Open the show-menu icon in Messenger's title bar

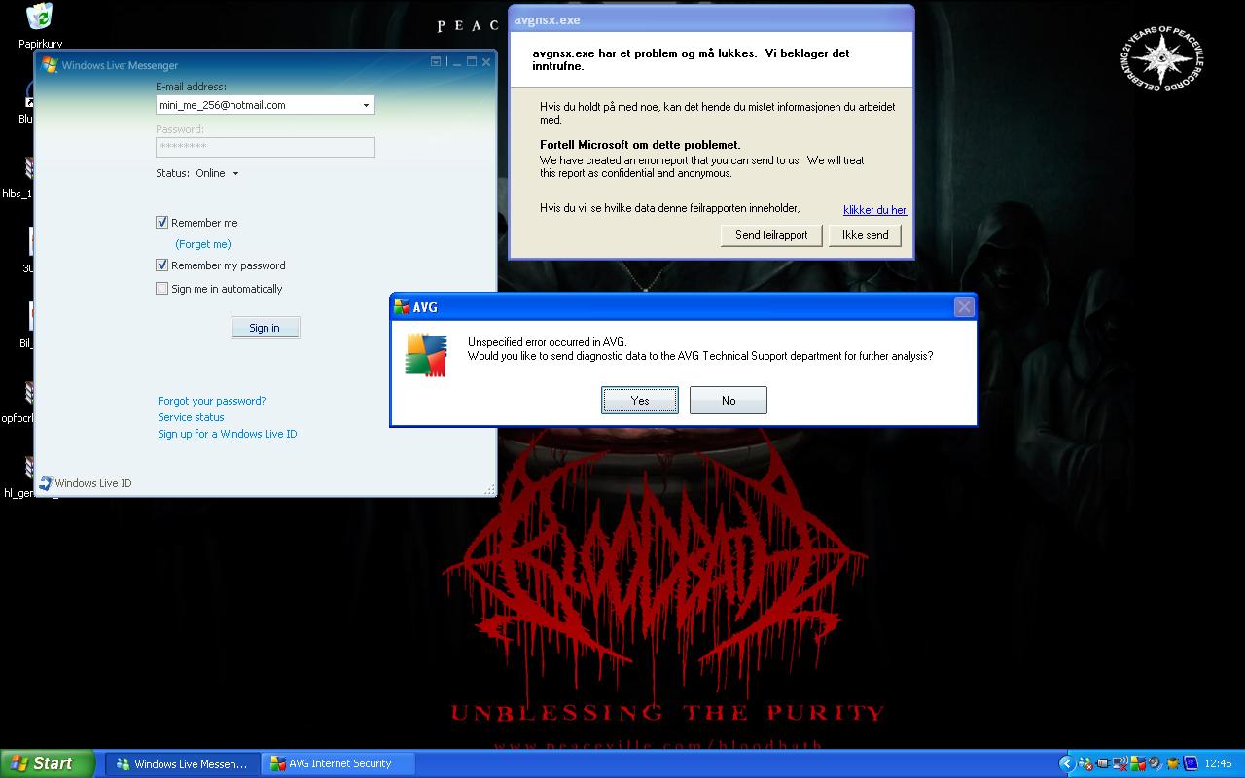click(x=437, y=61)
